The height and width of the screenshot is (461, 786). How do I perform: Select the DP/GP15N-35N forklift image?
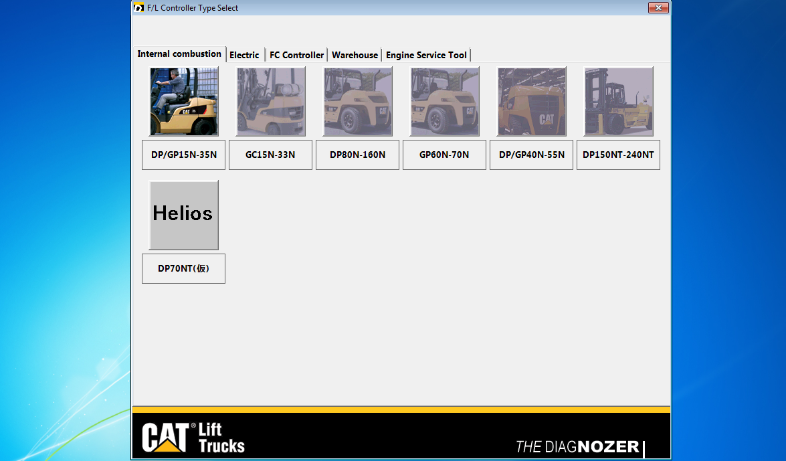click(x=184, y=102)
